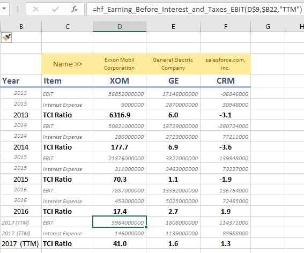Select column F header
The height and width of the screenshot is (253, 304).
click(x=226, y=27)
